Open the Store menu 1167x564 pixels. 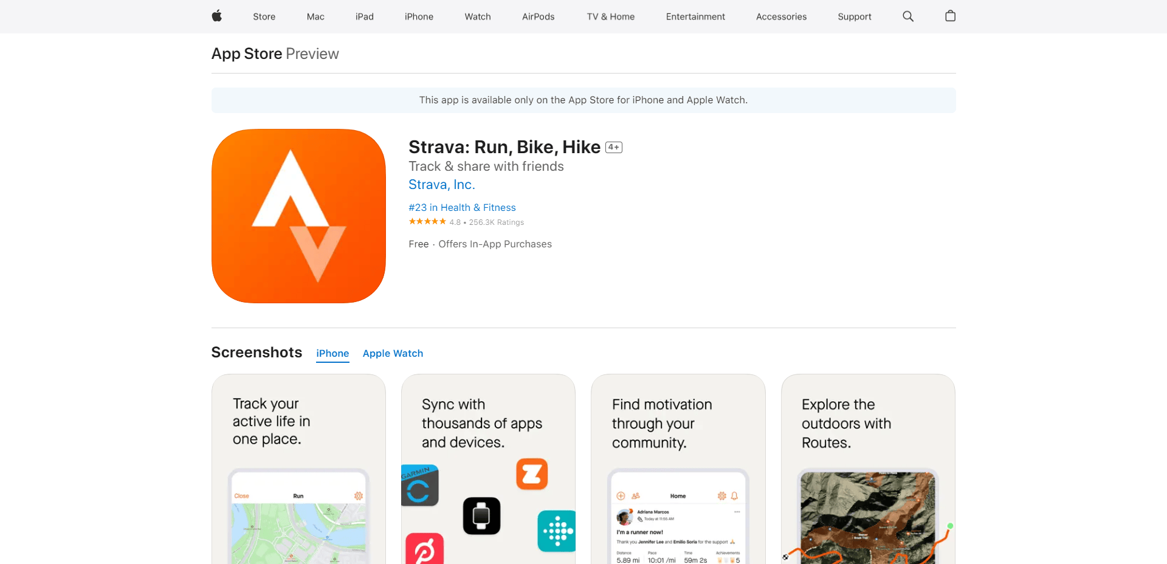(x=264, y=16)
